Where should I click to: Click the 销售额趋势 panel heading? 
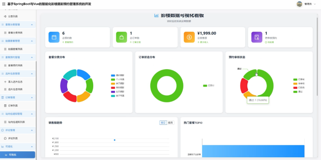pyautogui.click(x=55, y=123)
